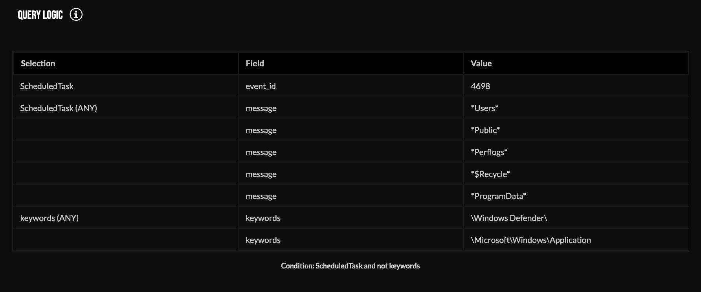Image resolution: width=701 pixels, height=292 pixels.
Task: Click the keywords field in the Windows Defender row
Action: [x=263, y=218]
